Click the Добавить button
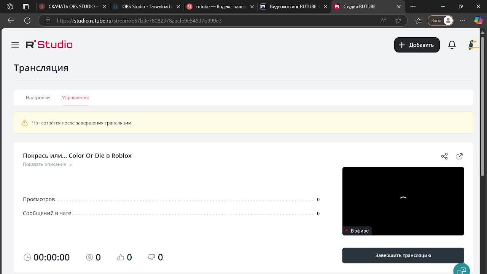The width and height of the screenshot is (487, 274). click(x=417, y=45)
